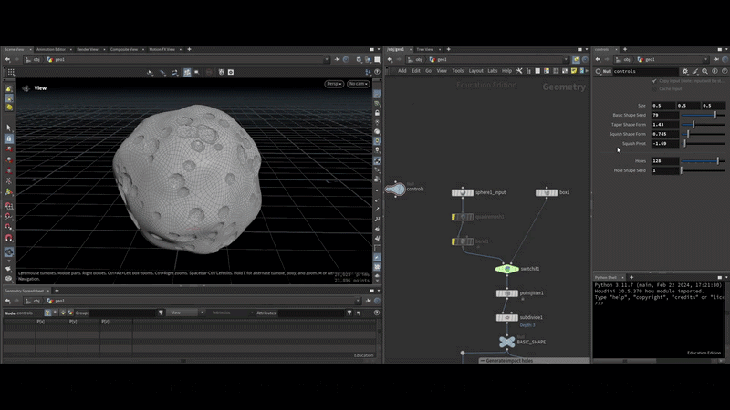Screen dimensions: 730x410
Task: Open the Layout menu in network editor
Action: point(475,71)
